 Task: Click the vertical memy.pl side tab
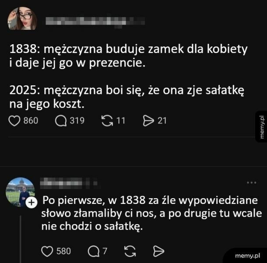click(261, 126)
